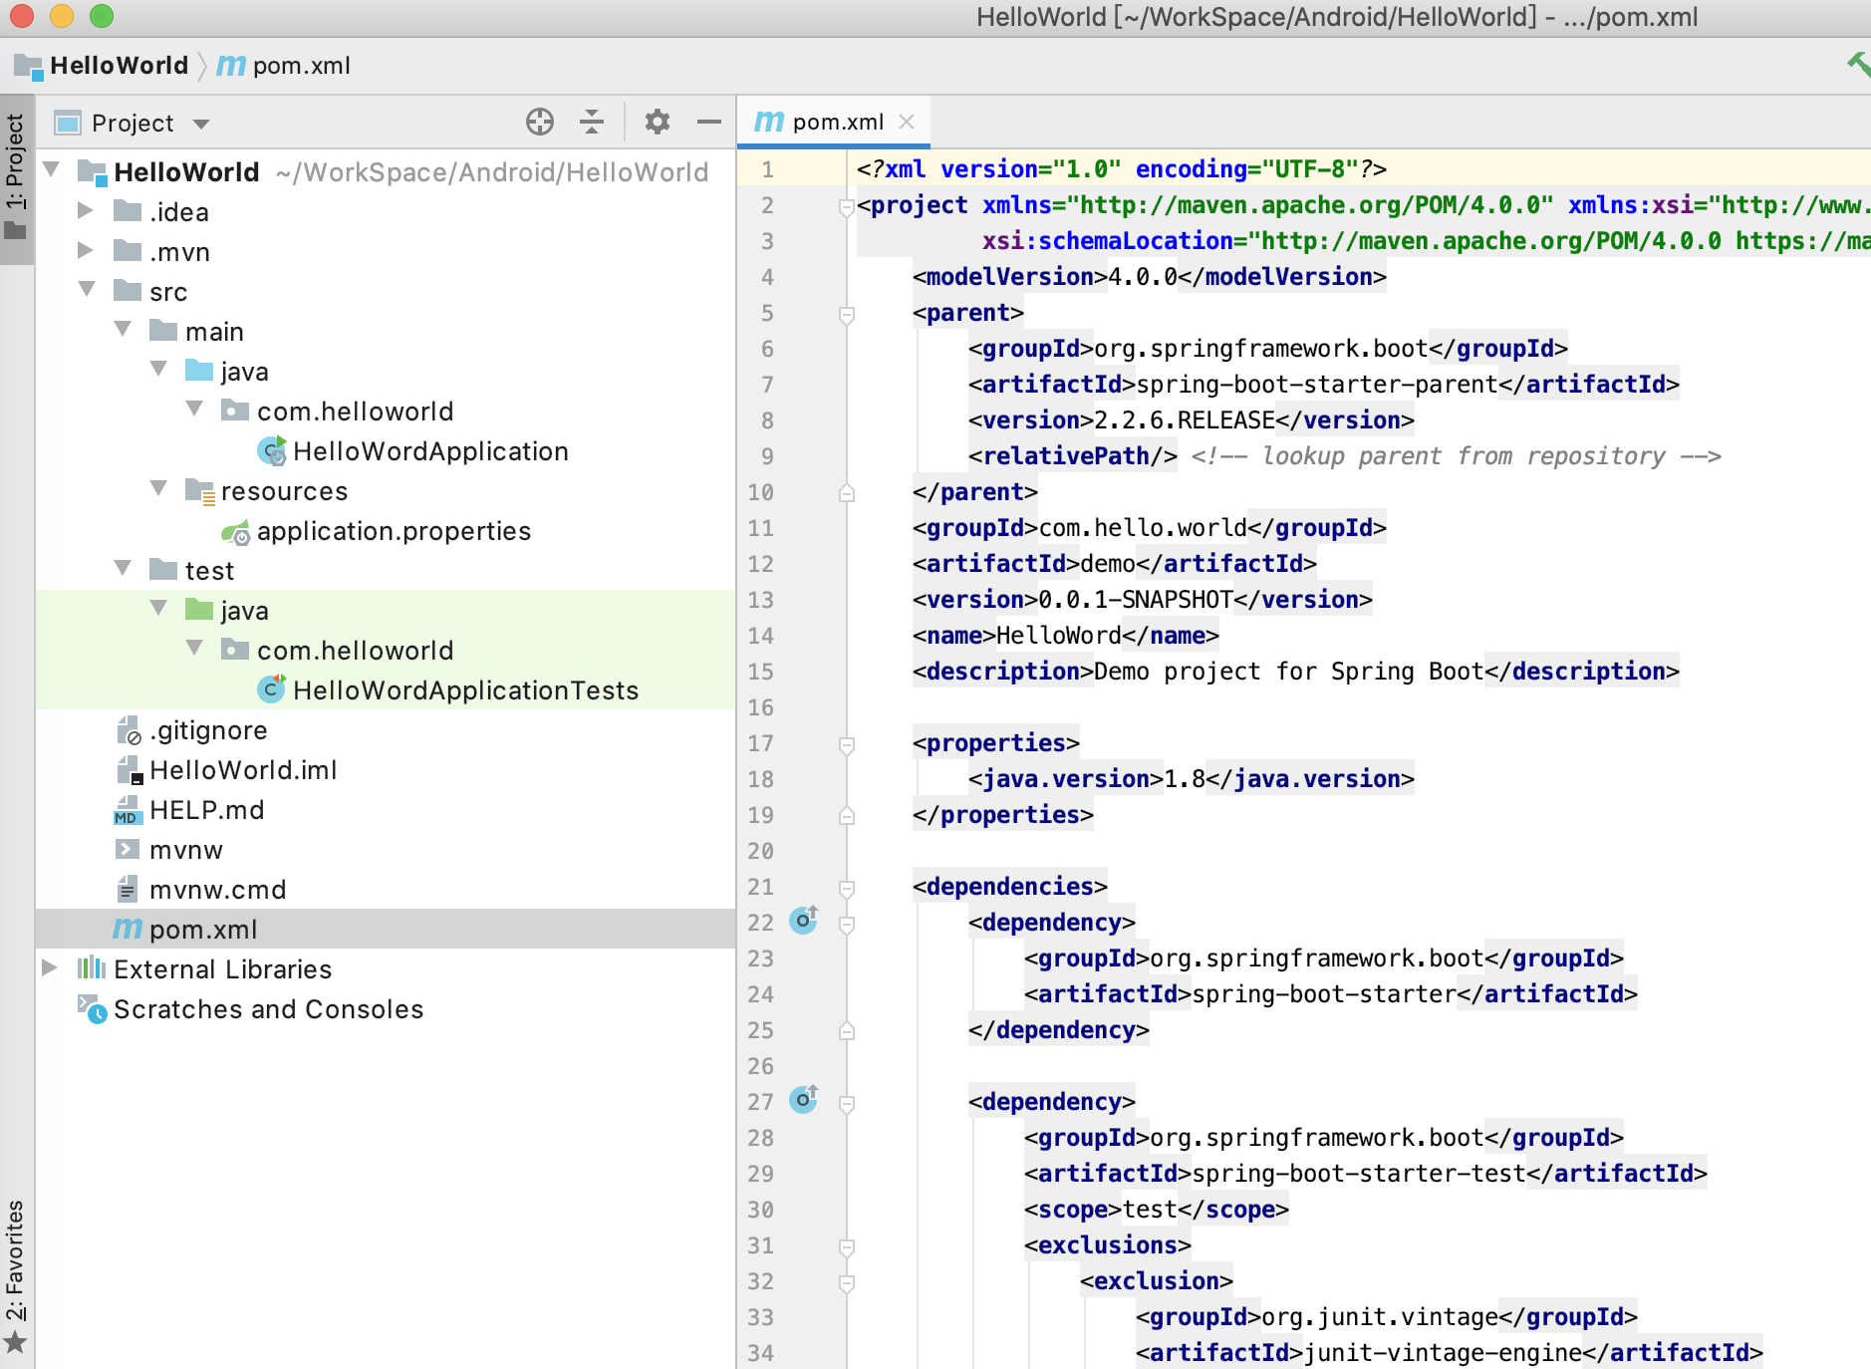Select HelloWordApplicationTests in the tree
1871x1369 pixels.
click(465, 690)
